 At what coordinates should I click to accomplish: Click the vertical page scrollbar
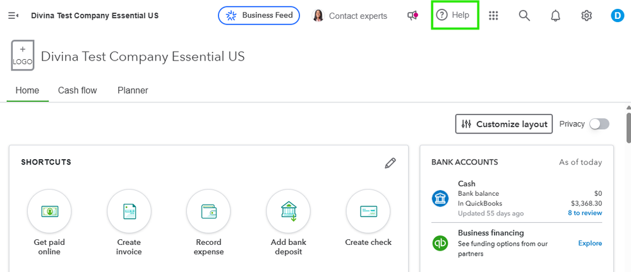coord(628,128)
